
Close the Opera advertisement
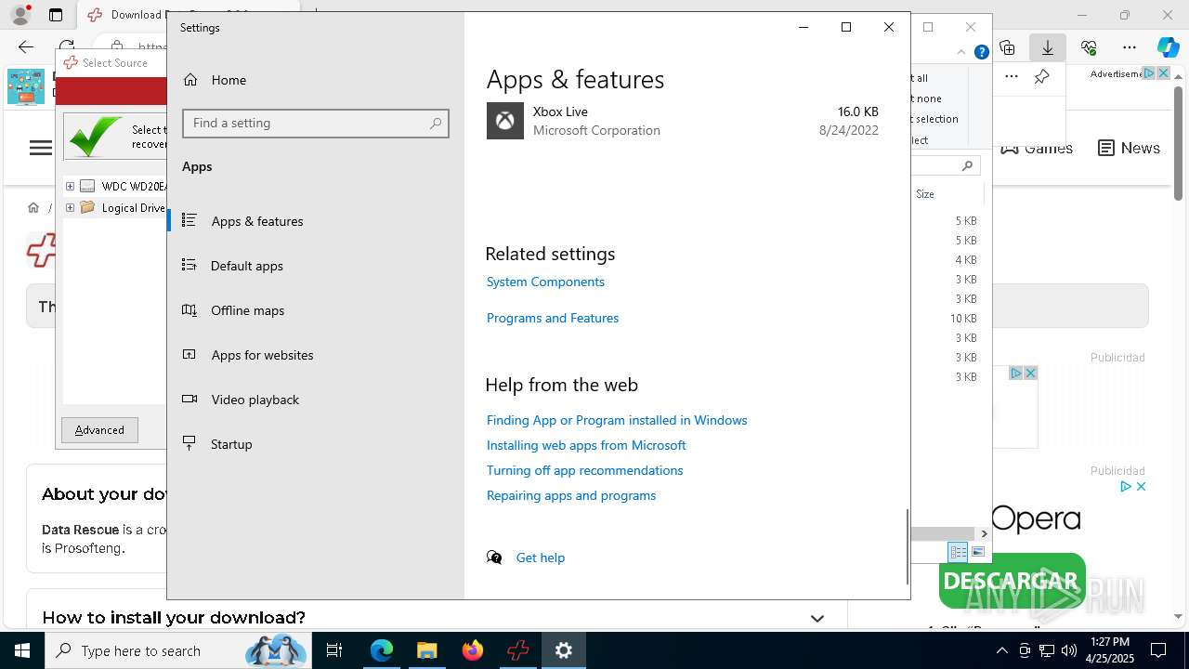(x=1141, y=486)
